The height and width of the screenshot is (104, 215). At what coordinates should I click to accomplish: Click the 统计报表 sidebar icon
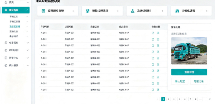pos(6,66)
